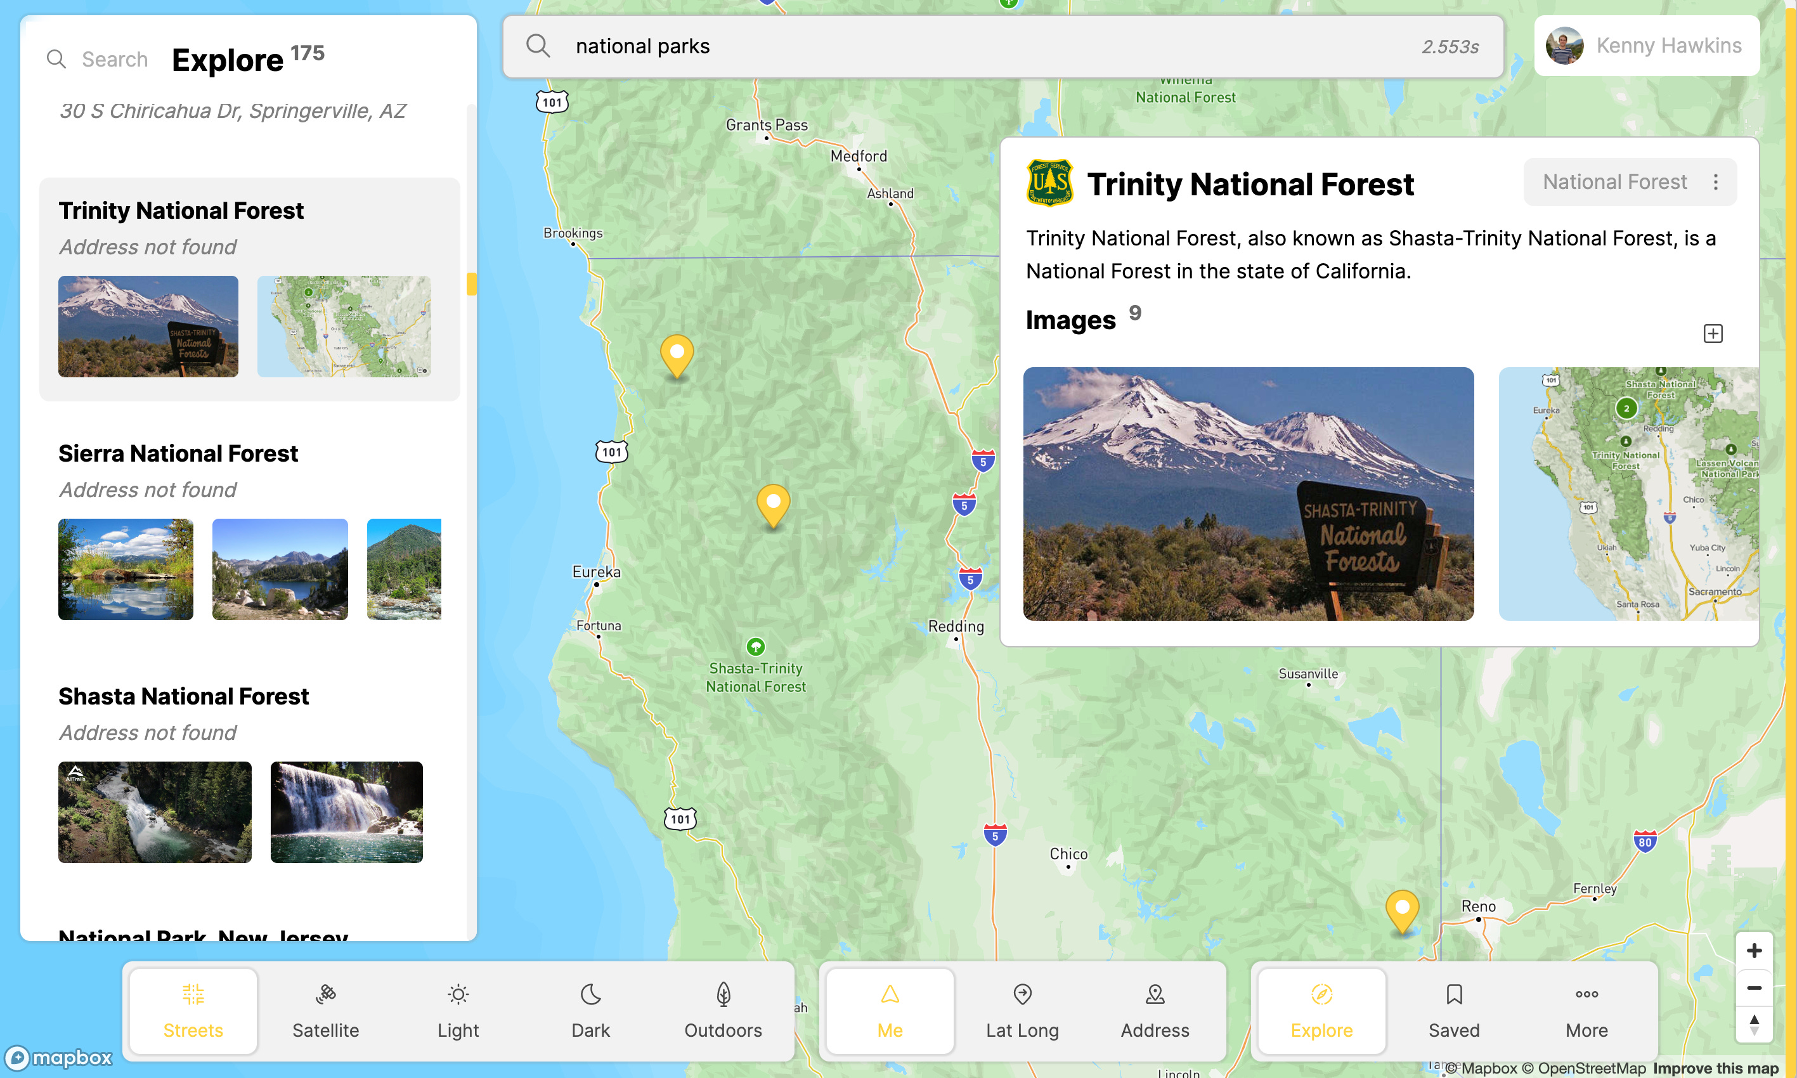
Task: Switch to Outdoors map style
Action: coord(723,1010)
